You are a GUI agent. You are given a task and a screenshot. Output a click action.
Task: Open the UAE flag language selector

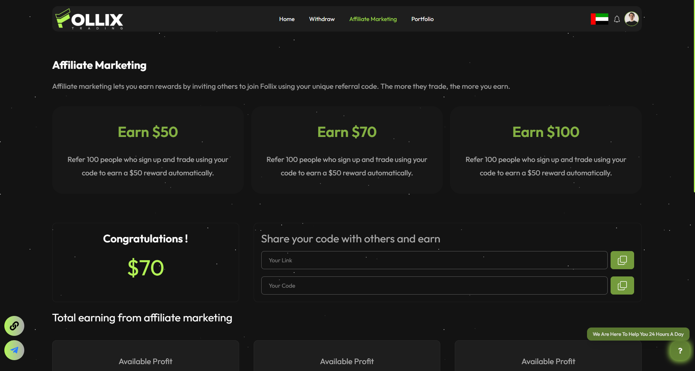[599, 19]
